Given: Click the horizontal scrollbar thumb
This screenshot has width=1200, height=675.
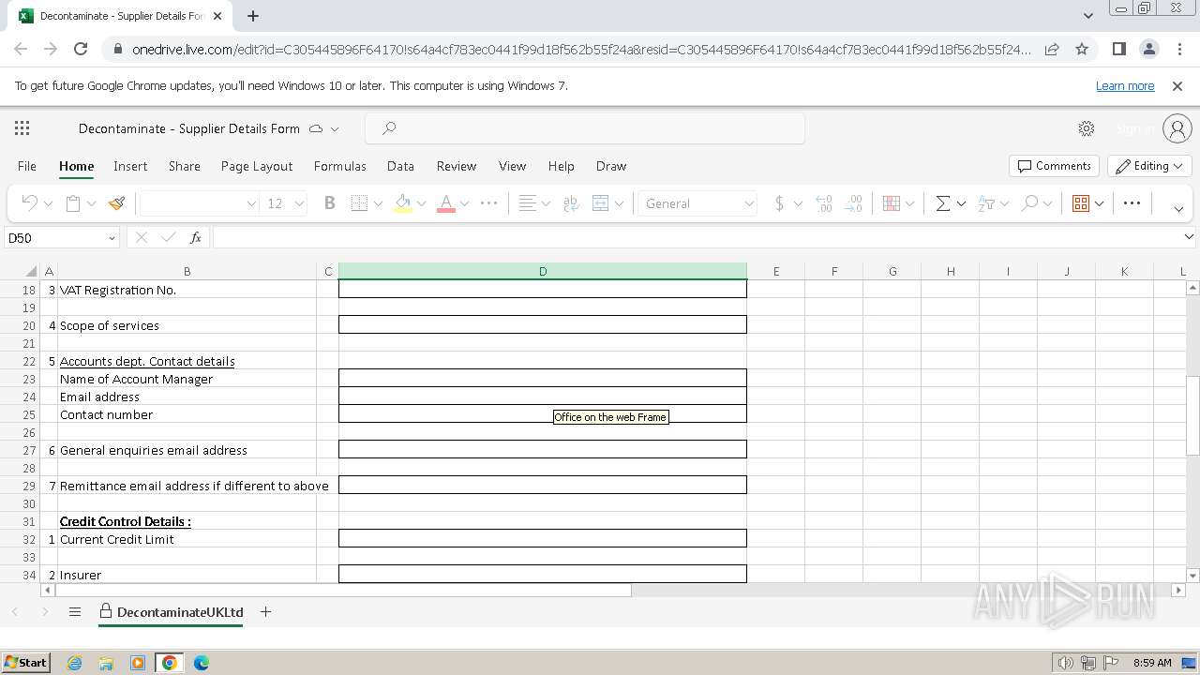Looking at the screenshot, I should (x=343, y=591).
